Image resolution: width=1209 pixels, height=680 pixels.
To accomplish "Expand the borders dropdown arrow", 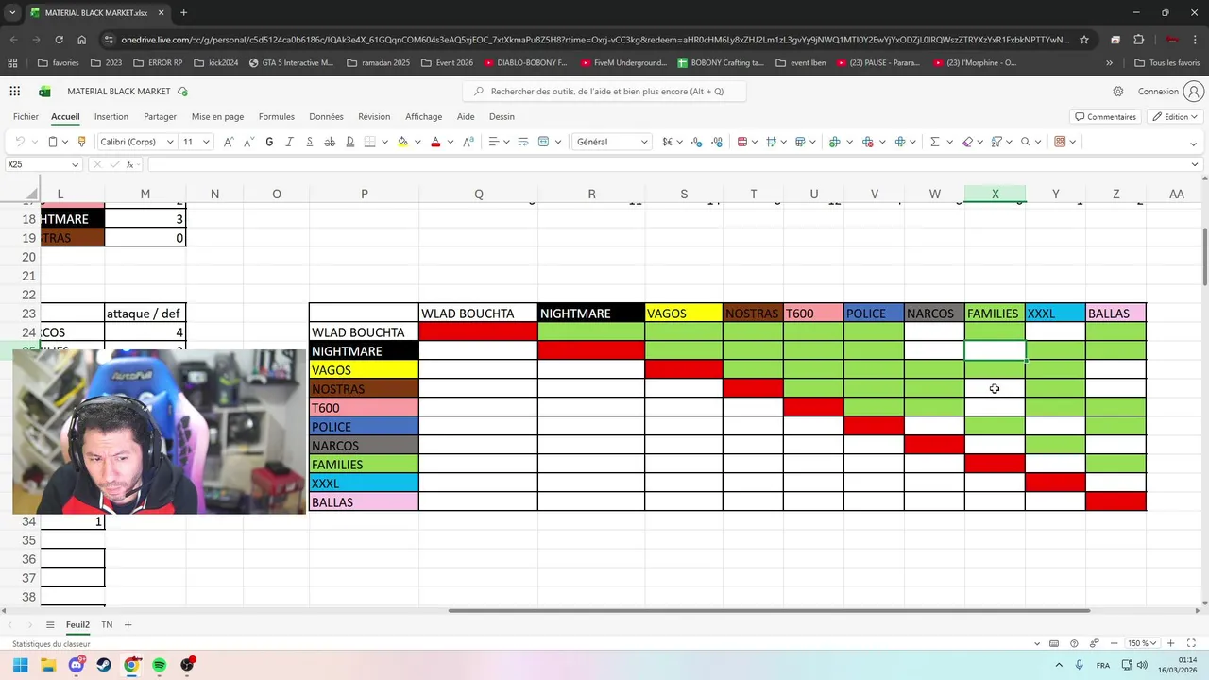I will (x=384, y=142).
